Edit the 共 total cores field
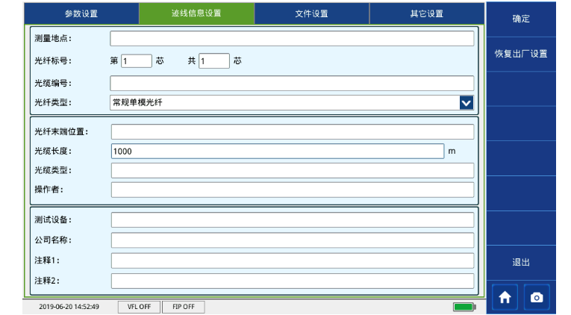Viewport: 571px width, 315px height. 214,60
